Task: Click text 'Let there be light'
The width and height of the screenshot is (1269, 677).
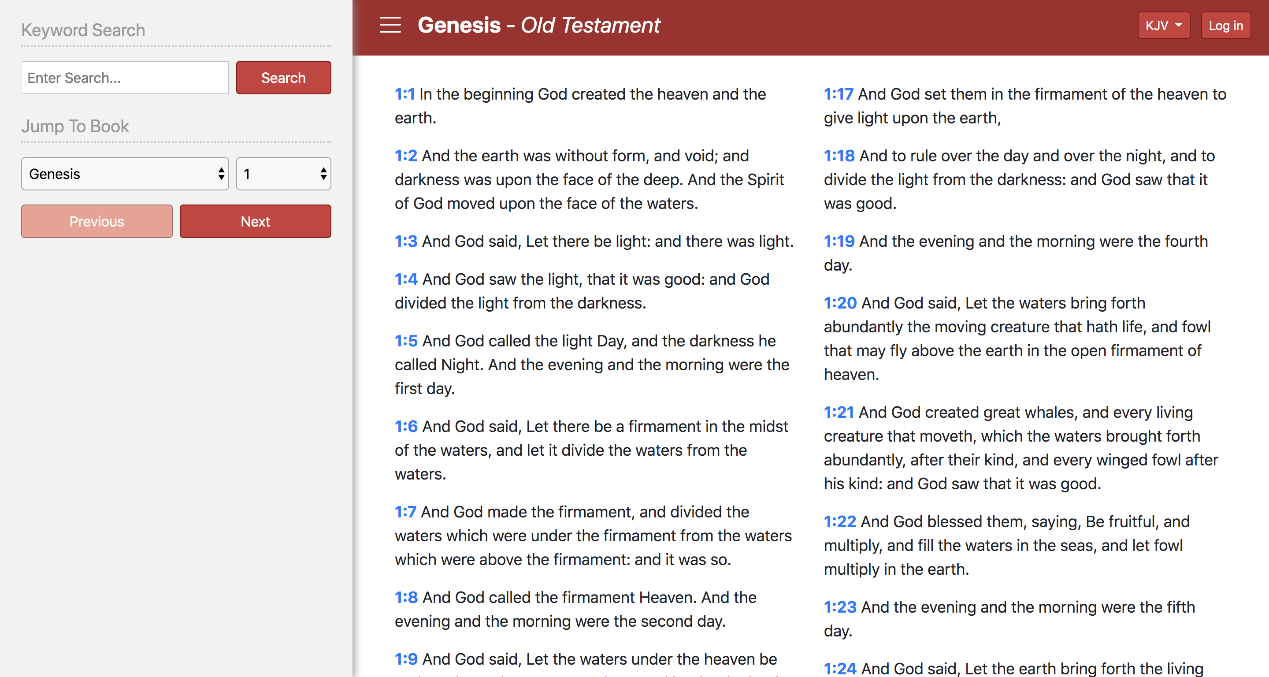Action: (x=588, y=242)
